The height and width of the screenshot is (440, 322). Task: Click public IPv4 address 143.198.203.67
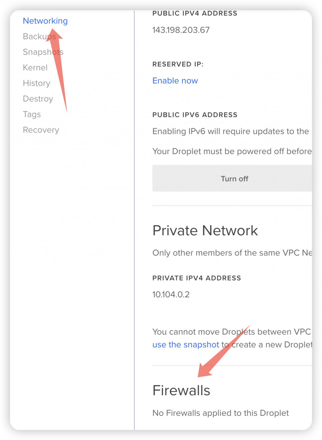point(181,30)
